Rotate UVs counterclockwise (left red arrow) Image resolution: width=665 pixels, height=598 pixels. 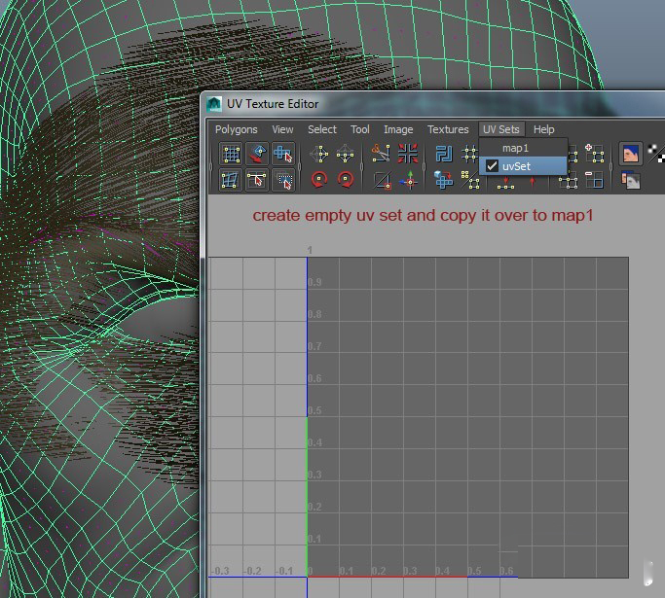click(x=319, y=180)
